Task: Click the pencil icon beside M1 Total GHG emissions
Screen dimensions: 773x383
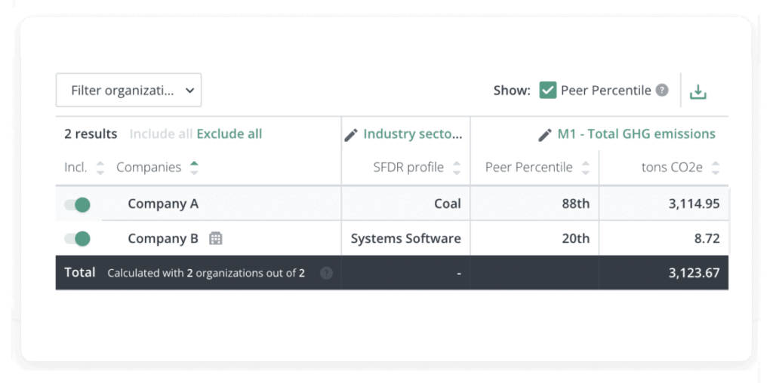Action: pos(545,135)
